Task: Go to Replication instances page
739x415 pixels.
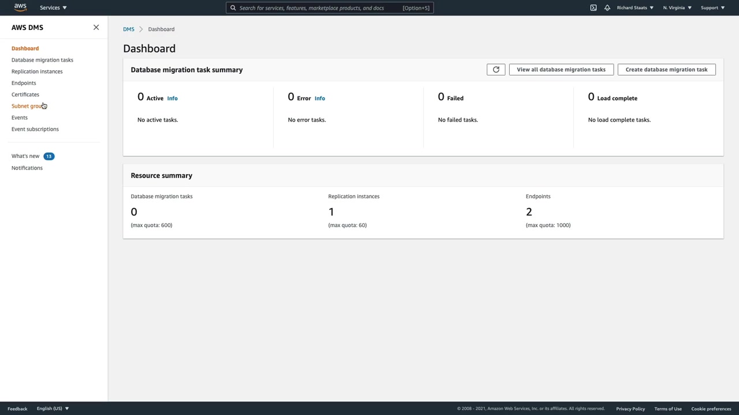Action: click(x=37, y=71)
